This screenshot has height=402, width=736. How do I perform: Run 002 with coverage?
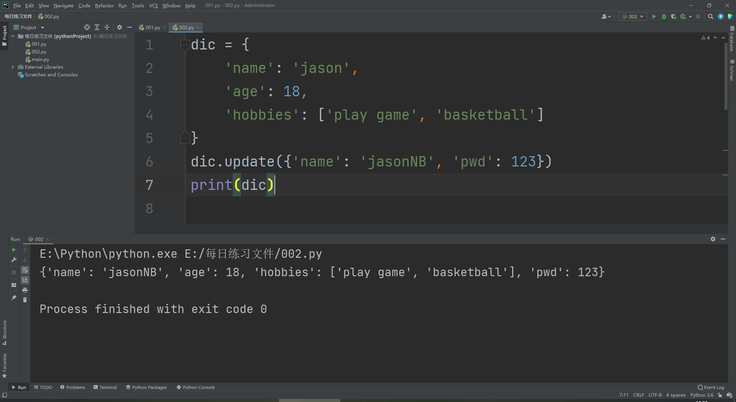coord(674,16)
